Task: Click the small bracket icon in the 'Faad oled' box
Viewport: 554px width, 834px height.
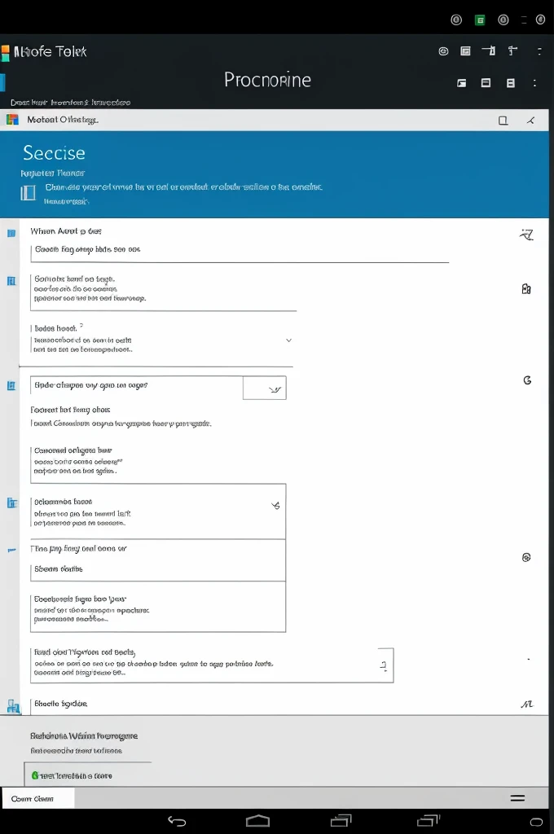Action: 384,665
